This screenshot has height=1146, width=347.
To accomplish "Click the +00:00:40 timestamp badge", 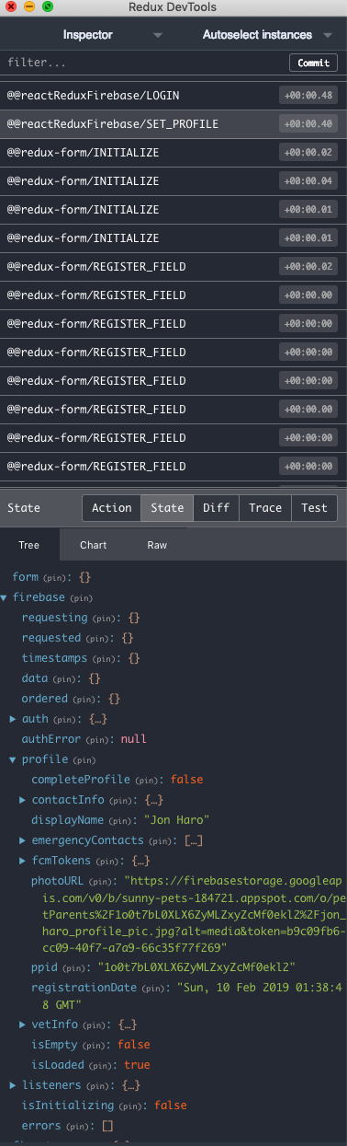I will (308, 124).
